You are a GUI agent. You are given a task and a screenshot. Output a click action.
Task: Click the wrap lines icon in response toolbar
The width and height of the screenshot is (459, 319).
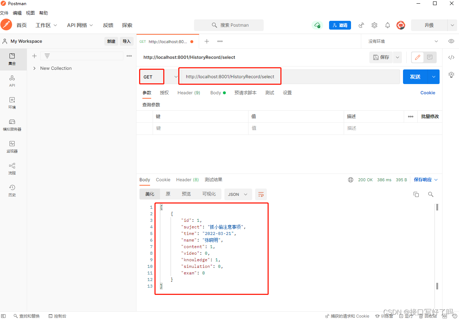pyautogui.click(x=261, y=194)
